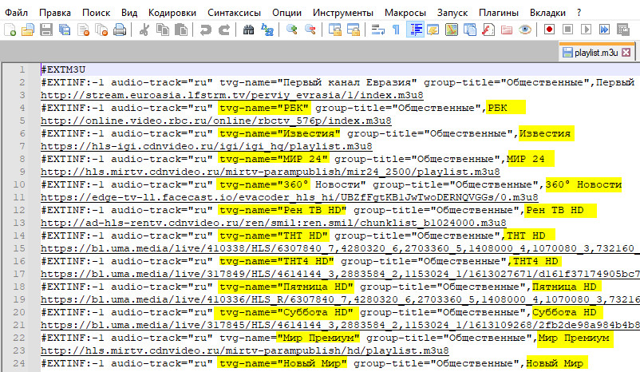Image resolution: width=640 pixels, height=372 pixels.
Task: Open the Инструменты menu
Action: click(x=343, y=13)
